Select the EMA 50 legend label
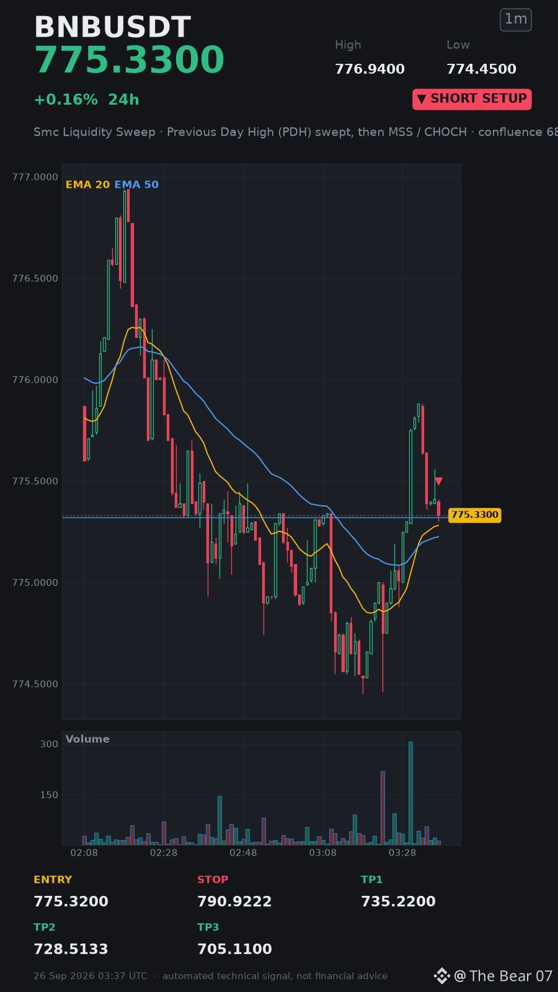 pyautogui.click(x=136, y=185)
